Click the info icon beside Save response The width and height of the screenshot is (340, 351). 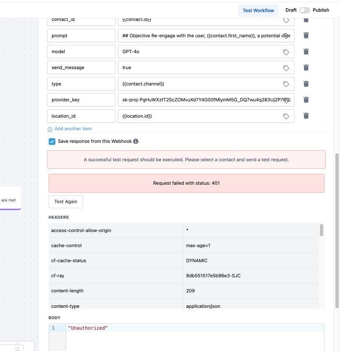point(136,142)
